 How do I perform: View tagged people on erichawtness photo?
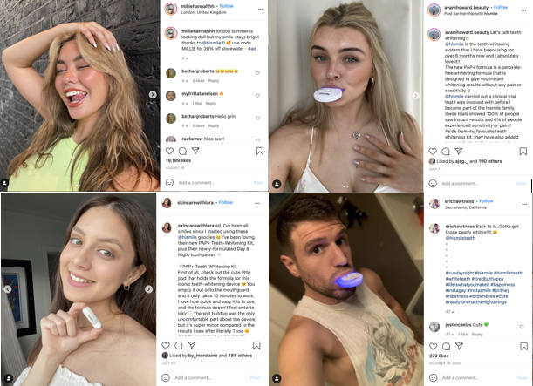[277, 378]
